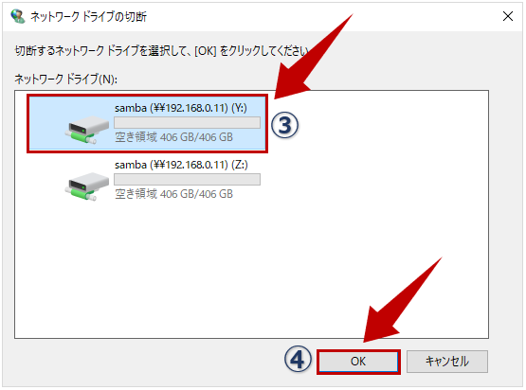Click the ネットワーク ドライブ(N): label

coord(65,80)
